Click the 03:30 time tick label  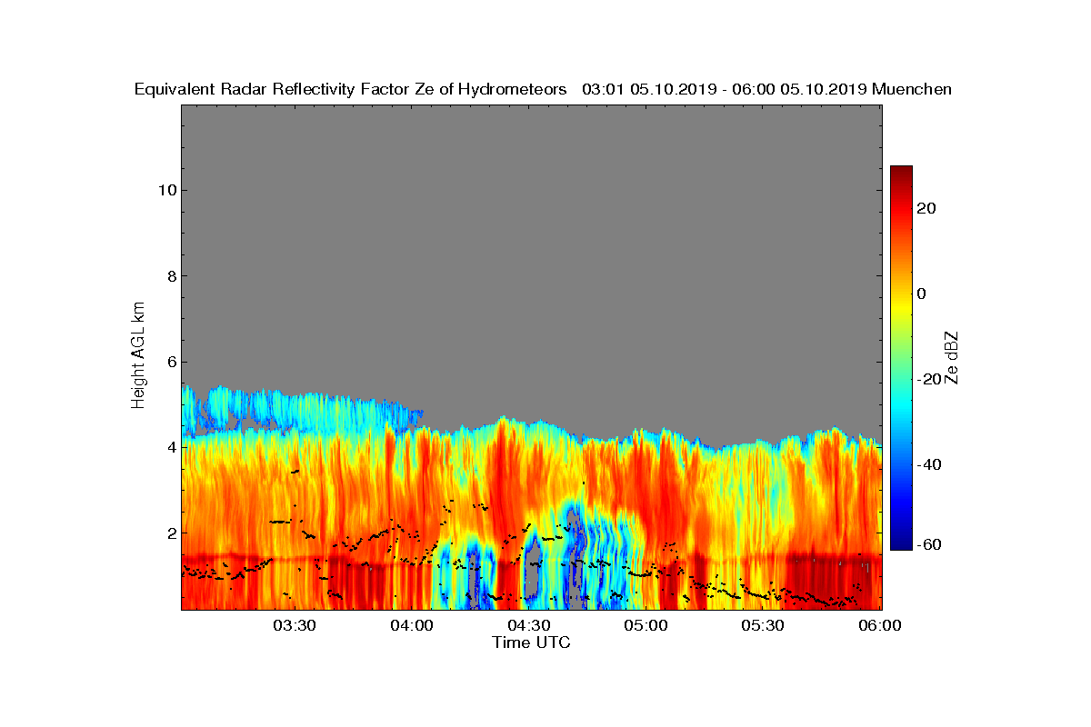pyautogui.click(x=295, y=625)
